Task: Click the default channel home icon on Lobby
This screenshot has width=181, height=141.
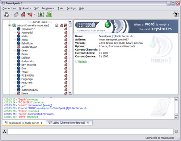Action: (x=57, y=25)
